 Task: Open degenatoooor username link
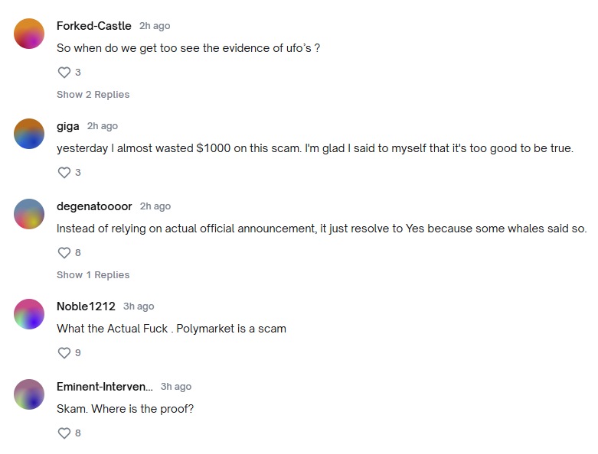pyautogui.click(x=94, y=206)
